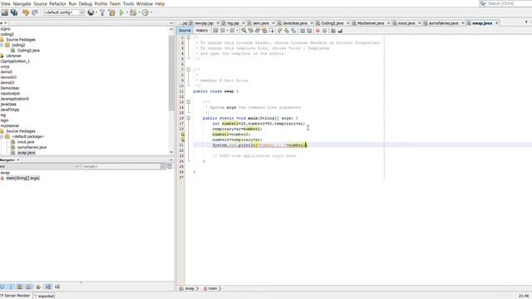Viewport: 532px width, 299px height.
Task: Toggle Show Inner Classes navigator filter
Action: 38,287
